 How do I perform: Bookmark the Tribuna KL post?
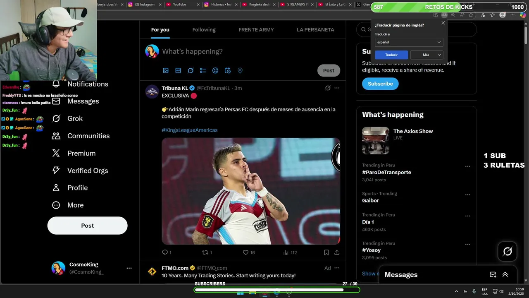coord(326,252)
